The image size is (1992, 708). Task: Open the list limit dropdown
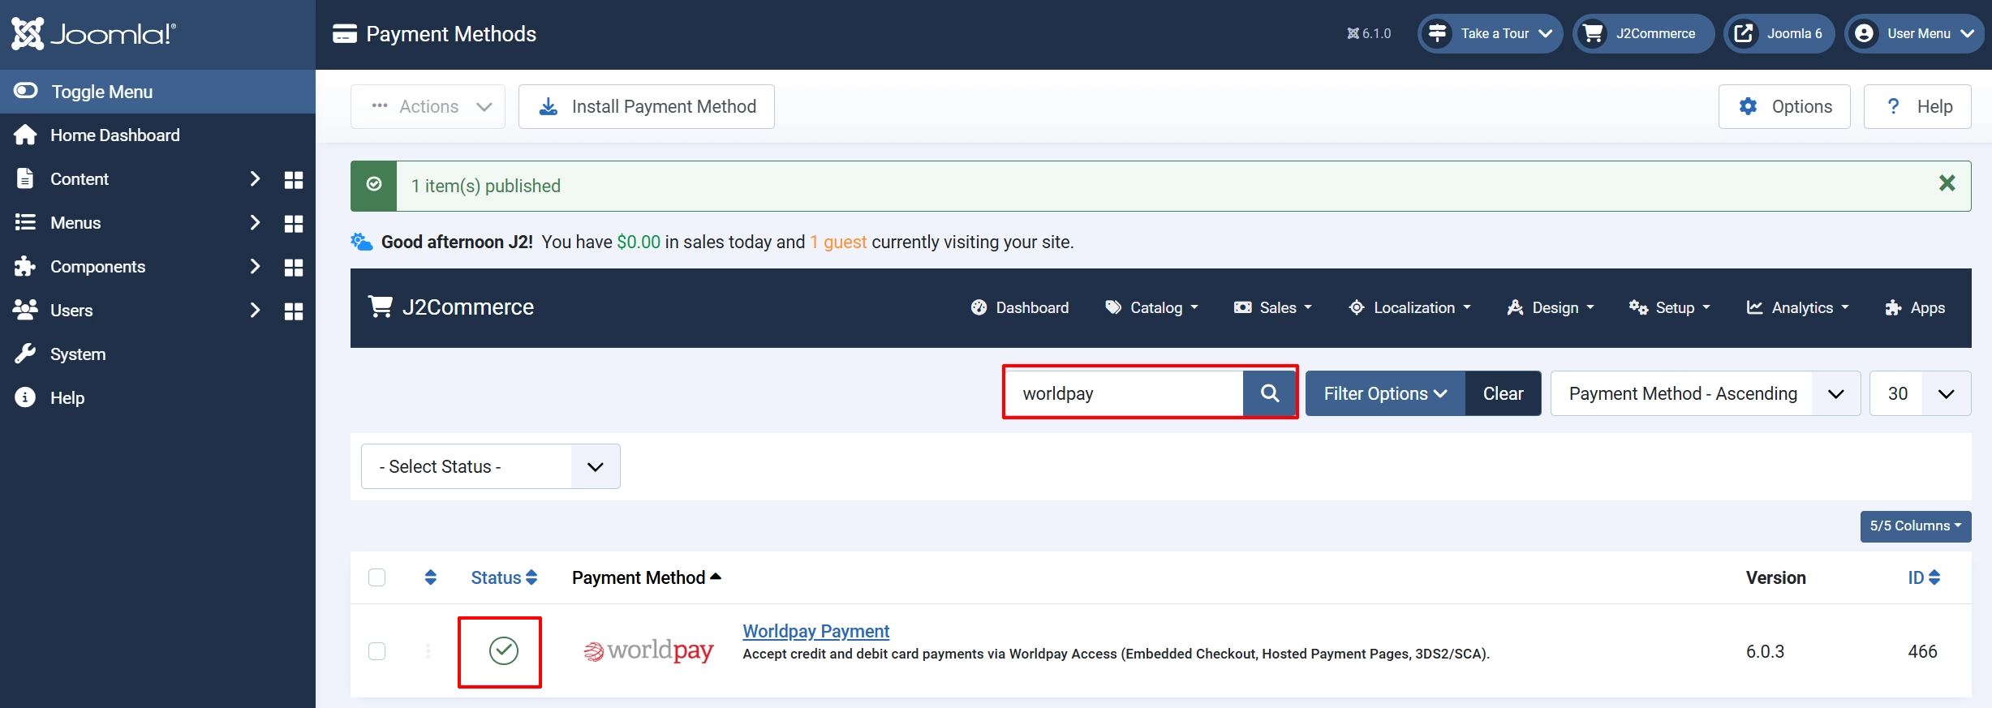tap(1920, 393)
